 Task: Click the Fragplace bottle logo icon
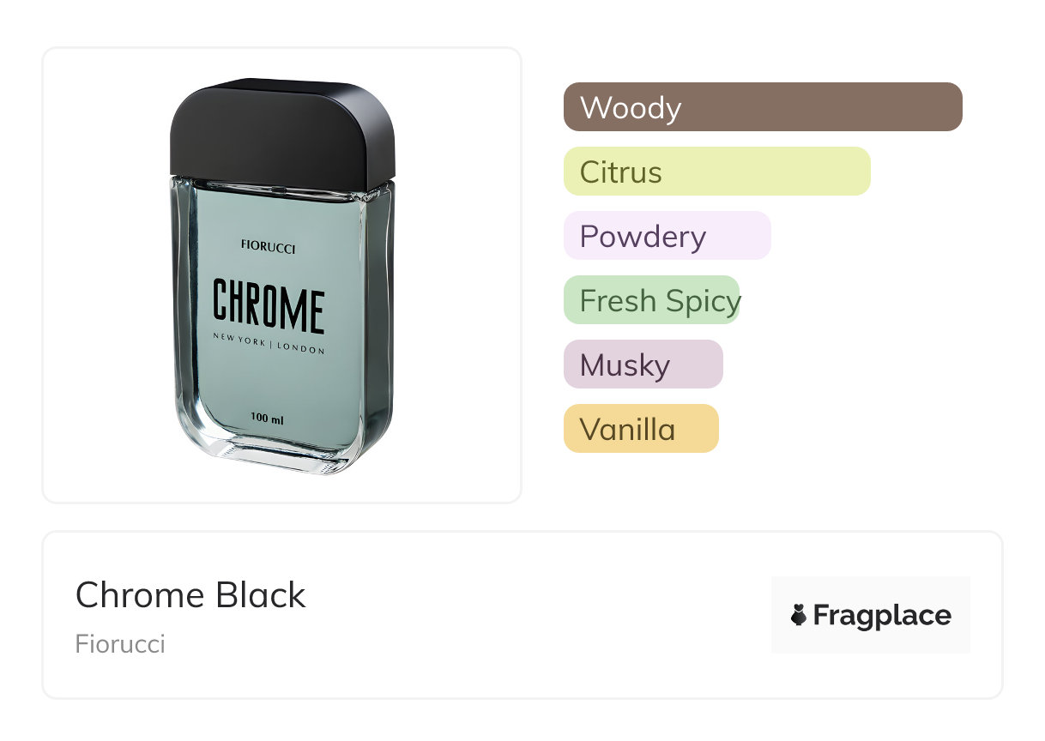799,615
